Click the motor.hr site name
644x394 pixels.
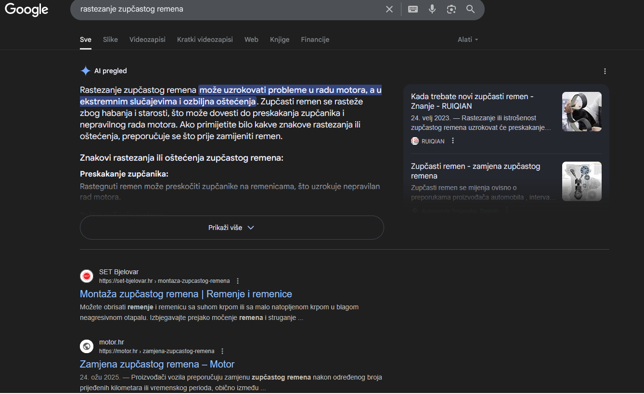point(112,342)
